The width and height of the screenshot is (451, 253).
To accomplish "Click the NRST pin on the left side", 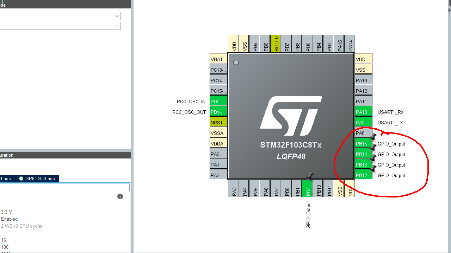I will (x=217, y=122).
